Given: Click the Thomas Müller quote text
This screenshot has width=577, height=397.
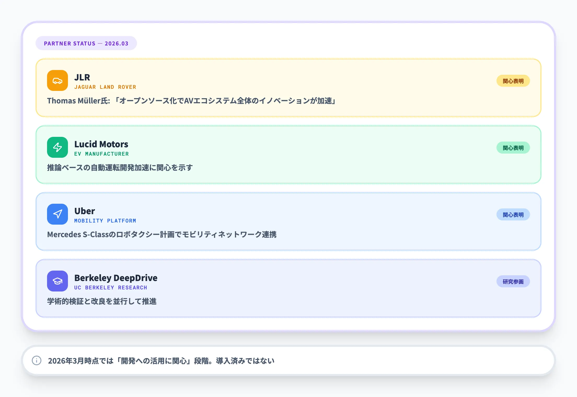Looking at the screenshot, I should [191, 101].
